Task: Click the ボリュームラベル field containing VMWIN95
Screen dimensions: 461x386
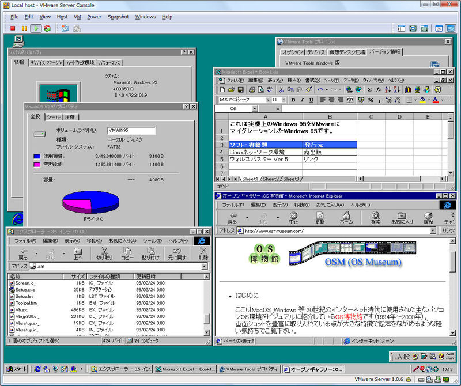Action: click(x=131, y=131)
